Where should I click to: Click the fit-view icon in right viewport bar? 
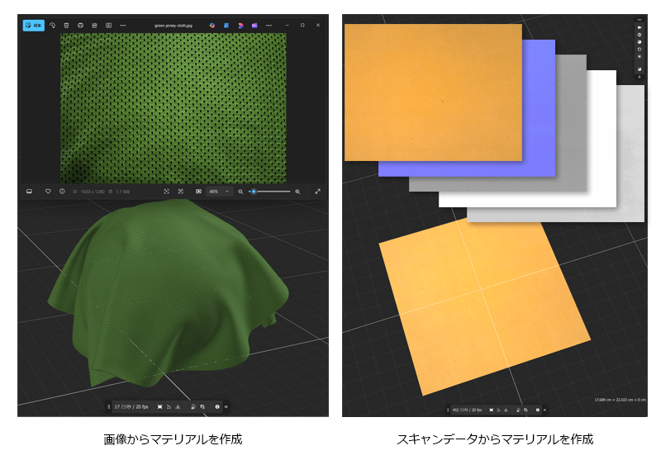coord(491,410)
